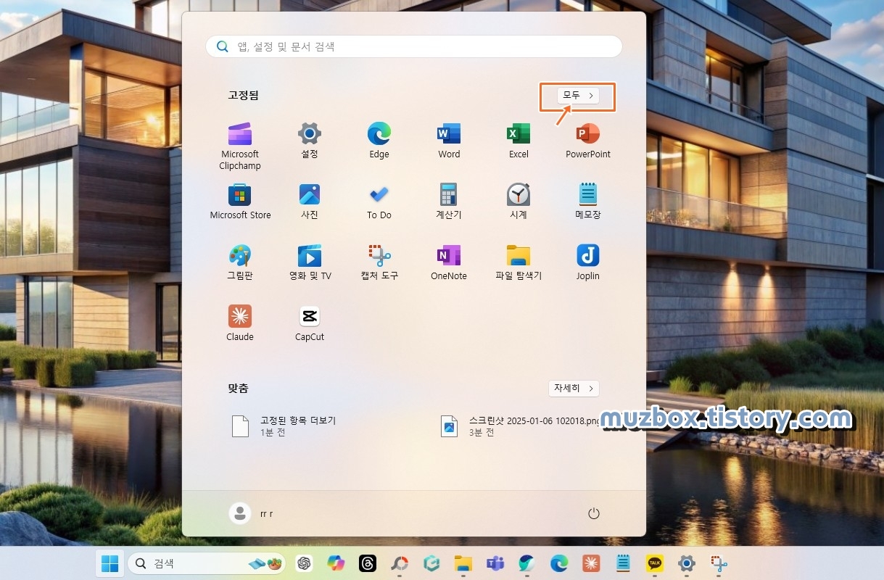884x580 pixels.
Task: Launch Microsoft Store
Action: pyautogui.click(x=239, y=194)
